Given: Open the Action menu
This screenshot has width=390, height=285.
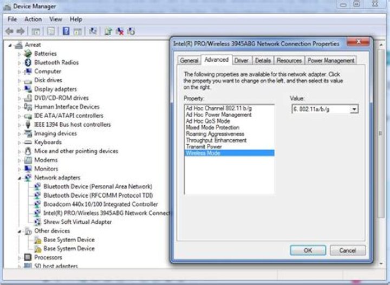Looking at the screenshot, I should [x=33, y=19].
